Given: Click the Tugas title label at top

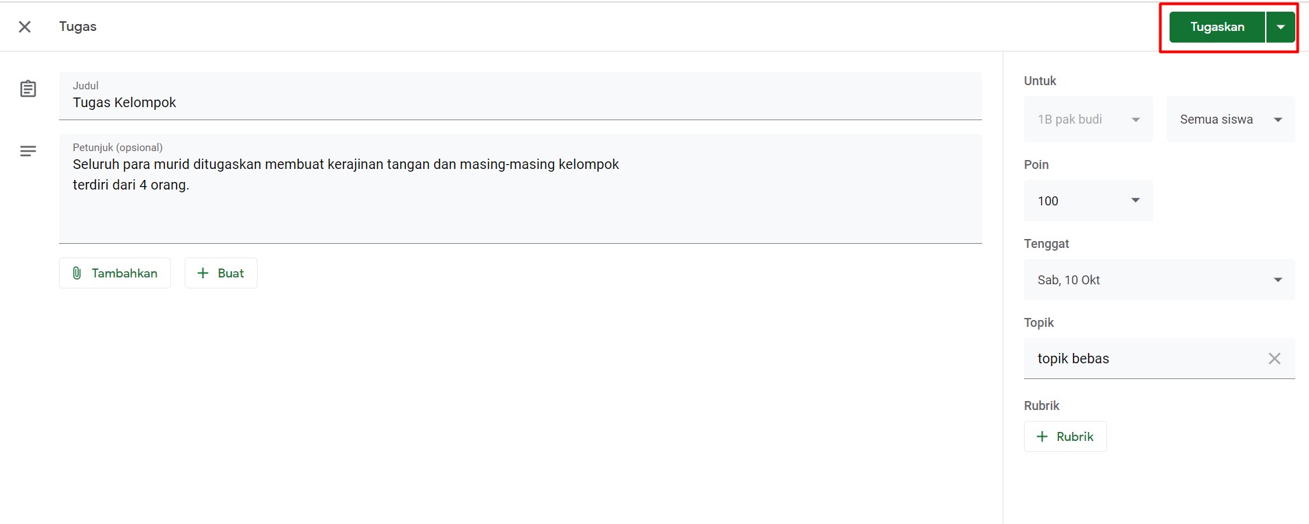Looking at the screenshot, I should (78, 26).
